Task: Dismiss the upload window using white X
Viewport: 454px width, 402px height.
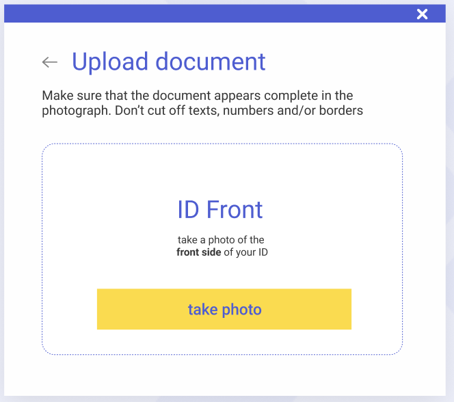Action: pyautogui.click(x=422, y=14)
